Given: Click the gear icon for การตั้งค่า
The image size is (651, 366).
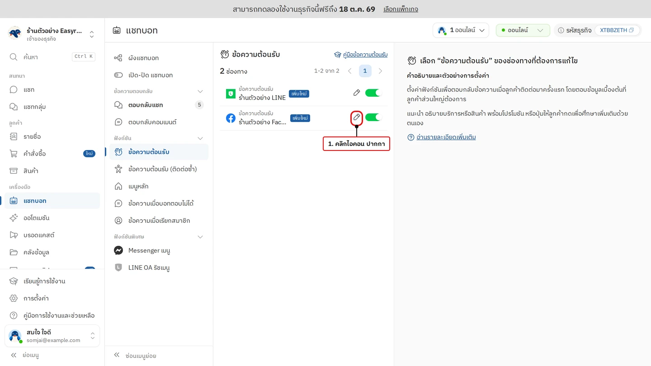Looking at the screenshot, I should pos(14,298).
